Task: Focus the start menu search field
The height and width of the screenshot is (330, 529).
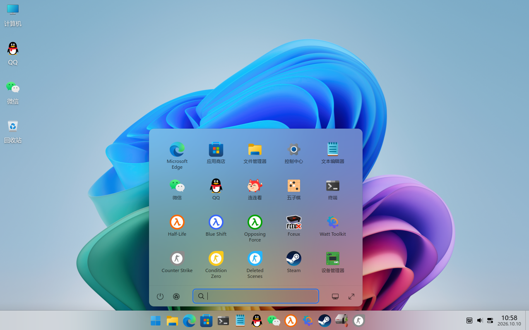Action: (256, 296)
